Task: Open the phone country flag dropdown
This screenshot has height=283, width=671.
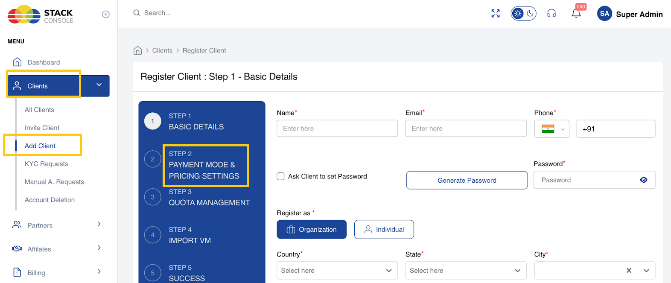Action: (551, 129)
